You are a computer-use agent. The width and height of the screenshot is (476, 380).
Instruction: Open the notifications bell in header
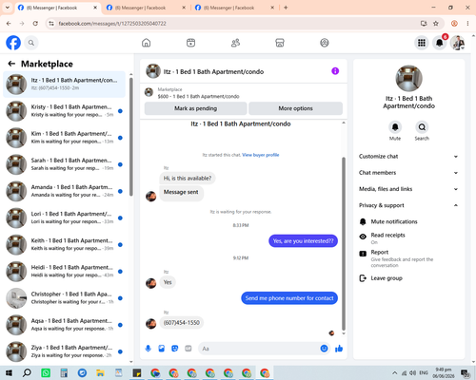[440, 43]
